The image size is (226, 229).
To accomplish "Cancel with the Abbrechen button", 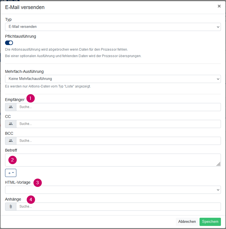I will point(187,222).
